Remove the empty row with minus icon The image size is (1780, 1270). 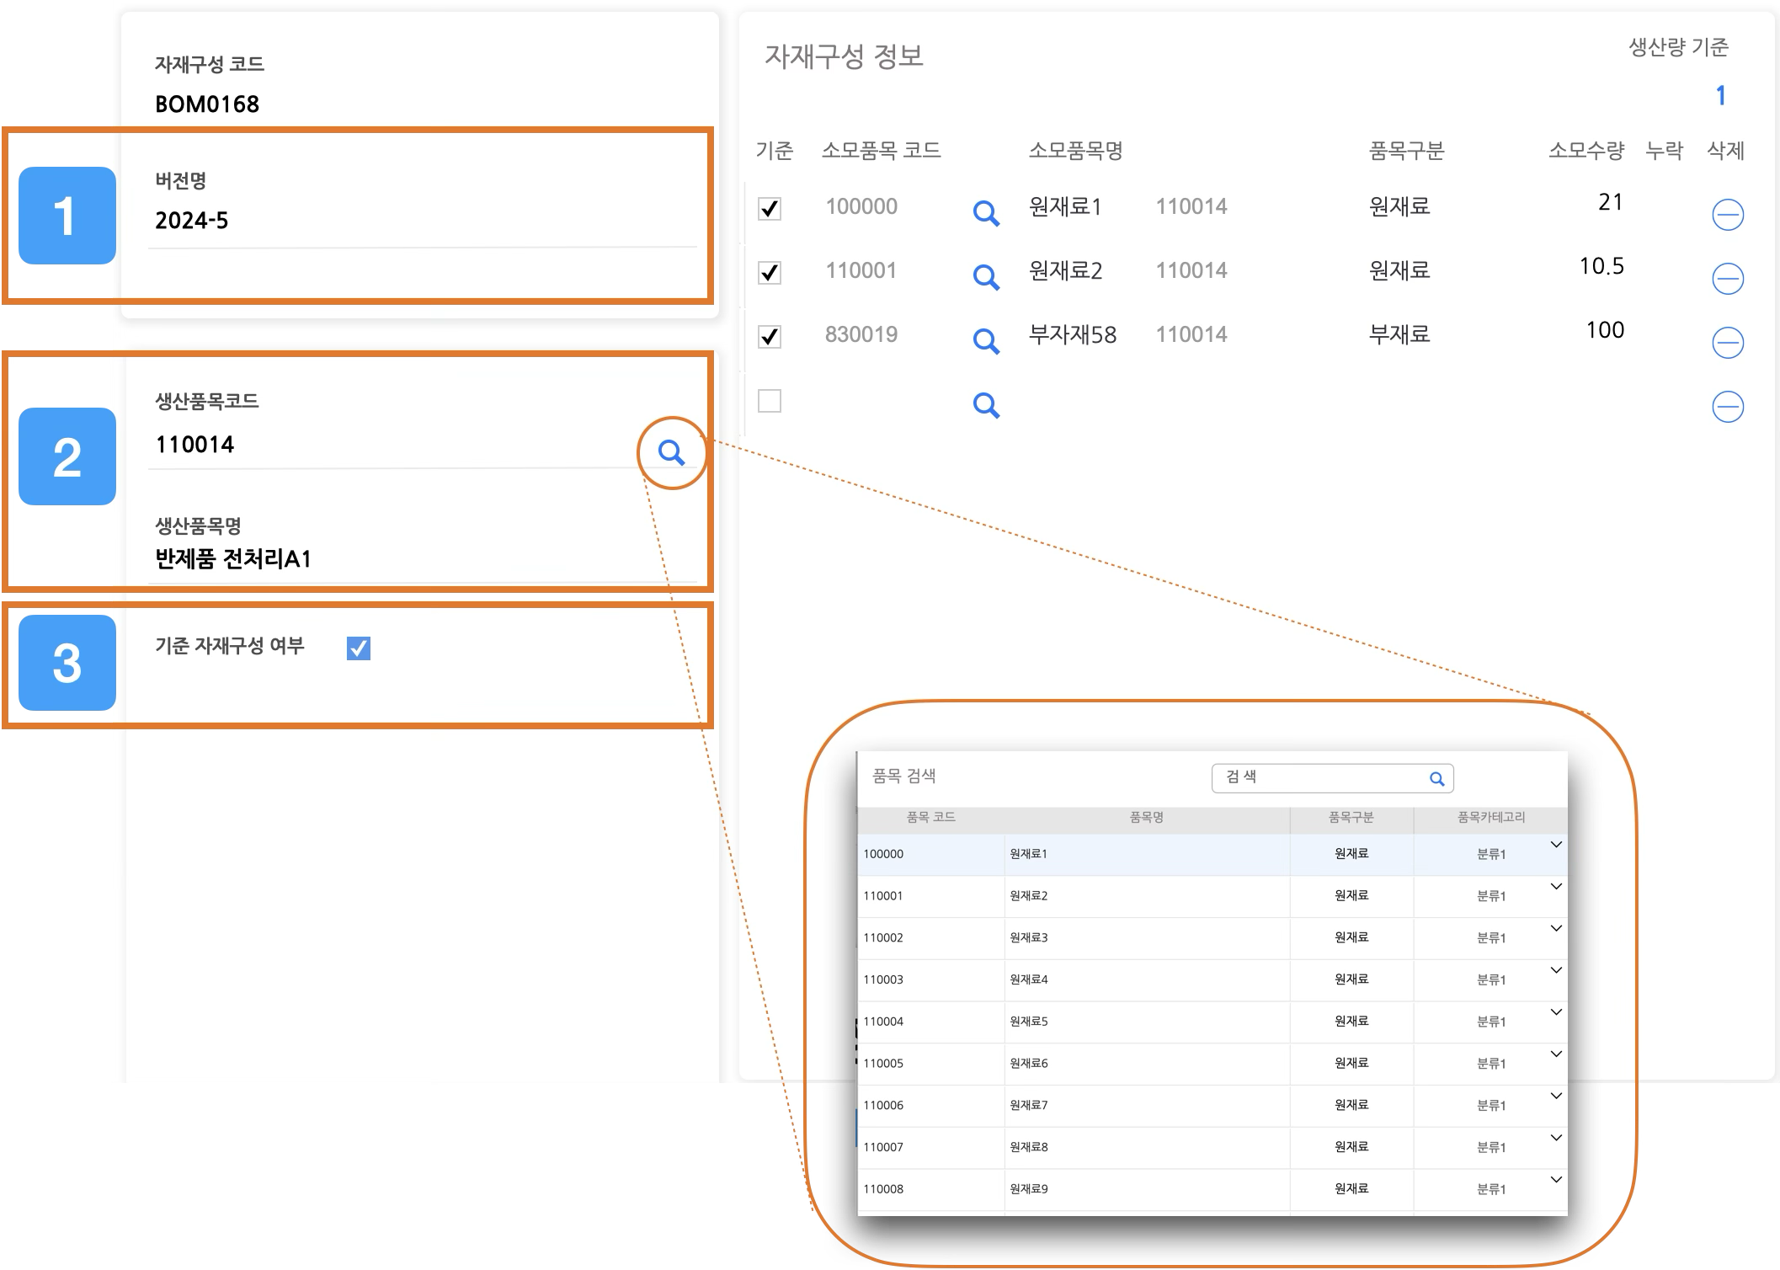[x=1727, y=407]
